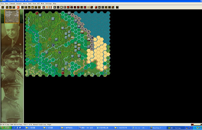Click the red downward arrow toolbar icon
Viewport: 202px width, 130px height.
[x=47, y=7]
